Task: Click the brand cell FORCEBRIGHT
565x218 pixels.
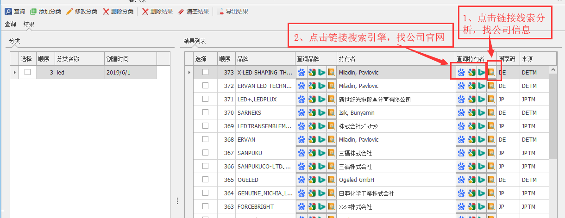Action: click(x=265, y=206)
